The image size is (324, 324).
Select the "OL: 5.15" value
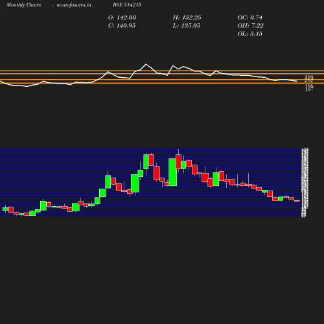click(x=250, y=34)
